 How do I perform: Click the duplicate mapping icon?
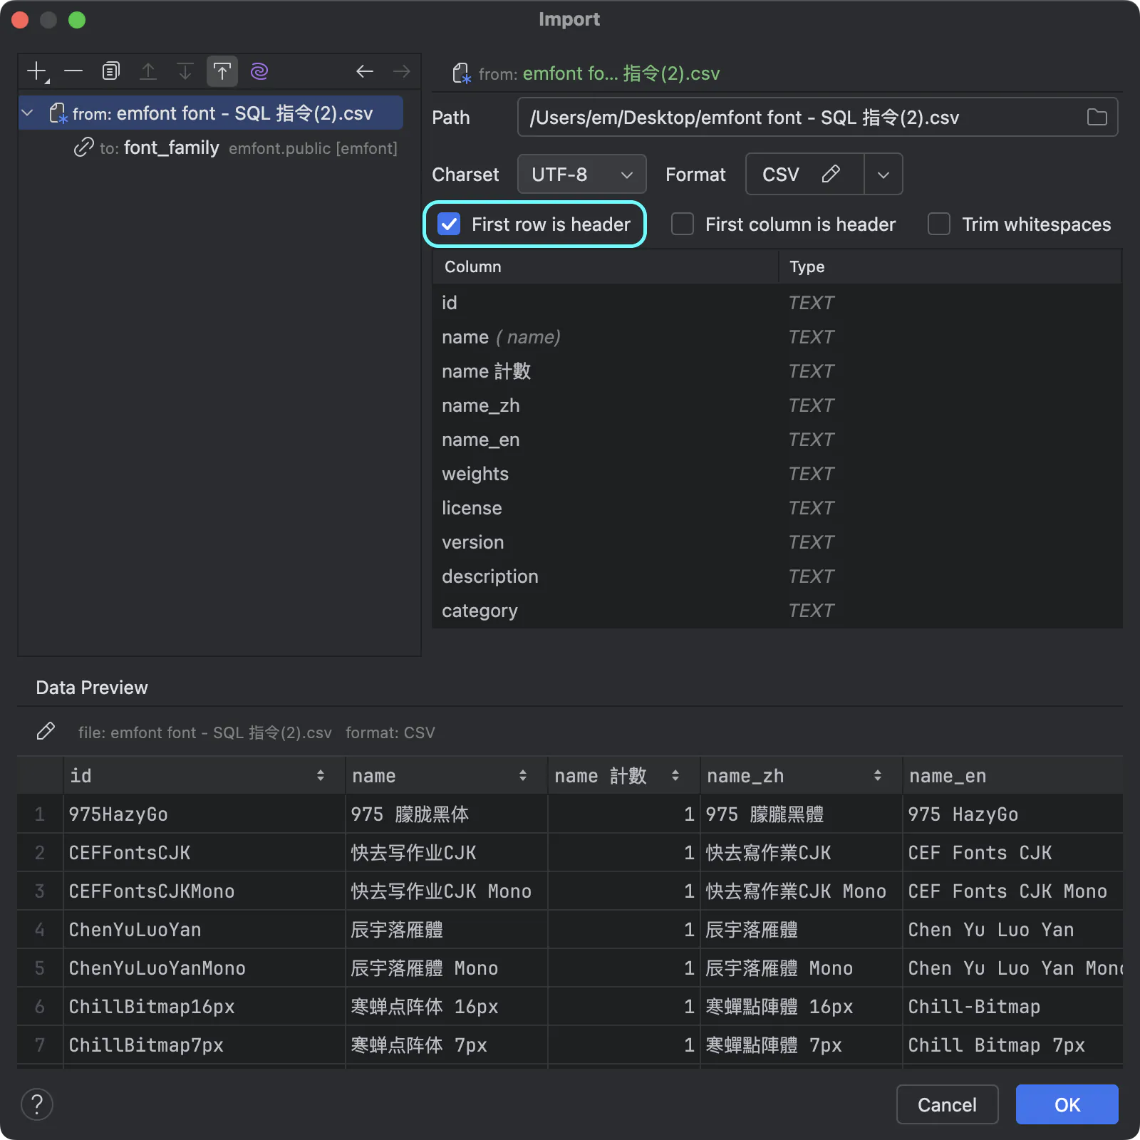(x=110, y=71)
